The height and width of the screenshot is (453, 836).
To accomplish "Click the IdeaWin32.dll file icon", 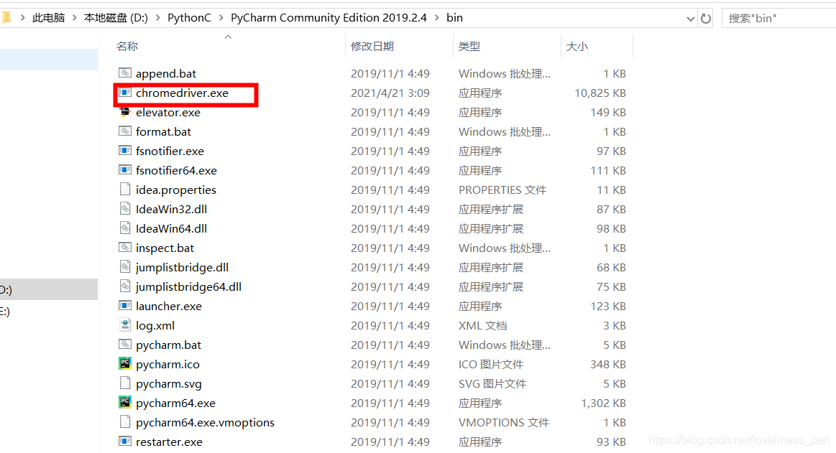I will pyautogui.click(x=125, y=209).
